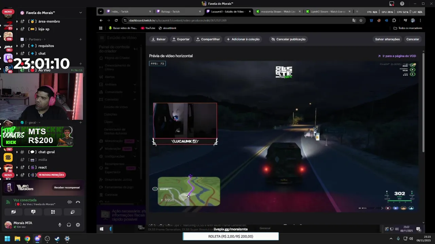
Task: Switch to LipinhO Stream Kick tab
Action: (328, 12)
